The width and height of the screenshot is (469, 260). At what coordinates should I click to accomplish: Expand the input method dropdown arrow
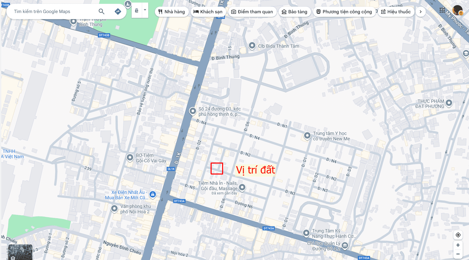tap(145, 10)
